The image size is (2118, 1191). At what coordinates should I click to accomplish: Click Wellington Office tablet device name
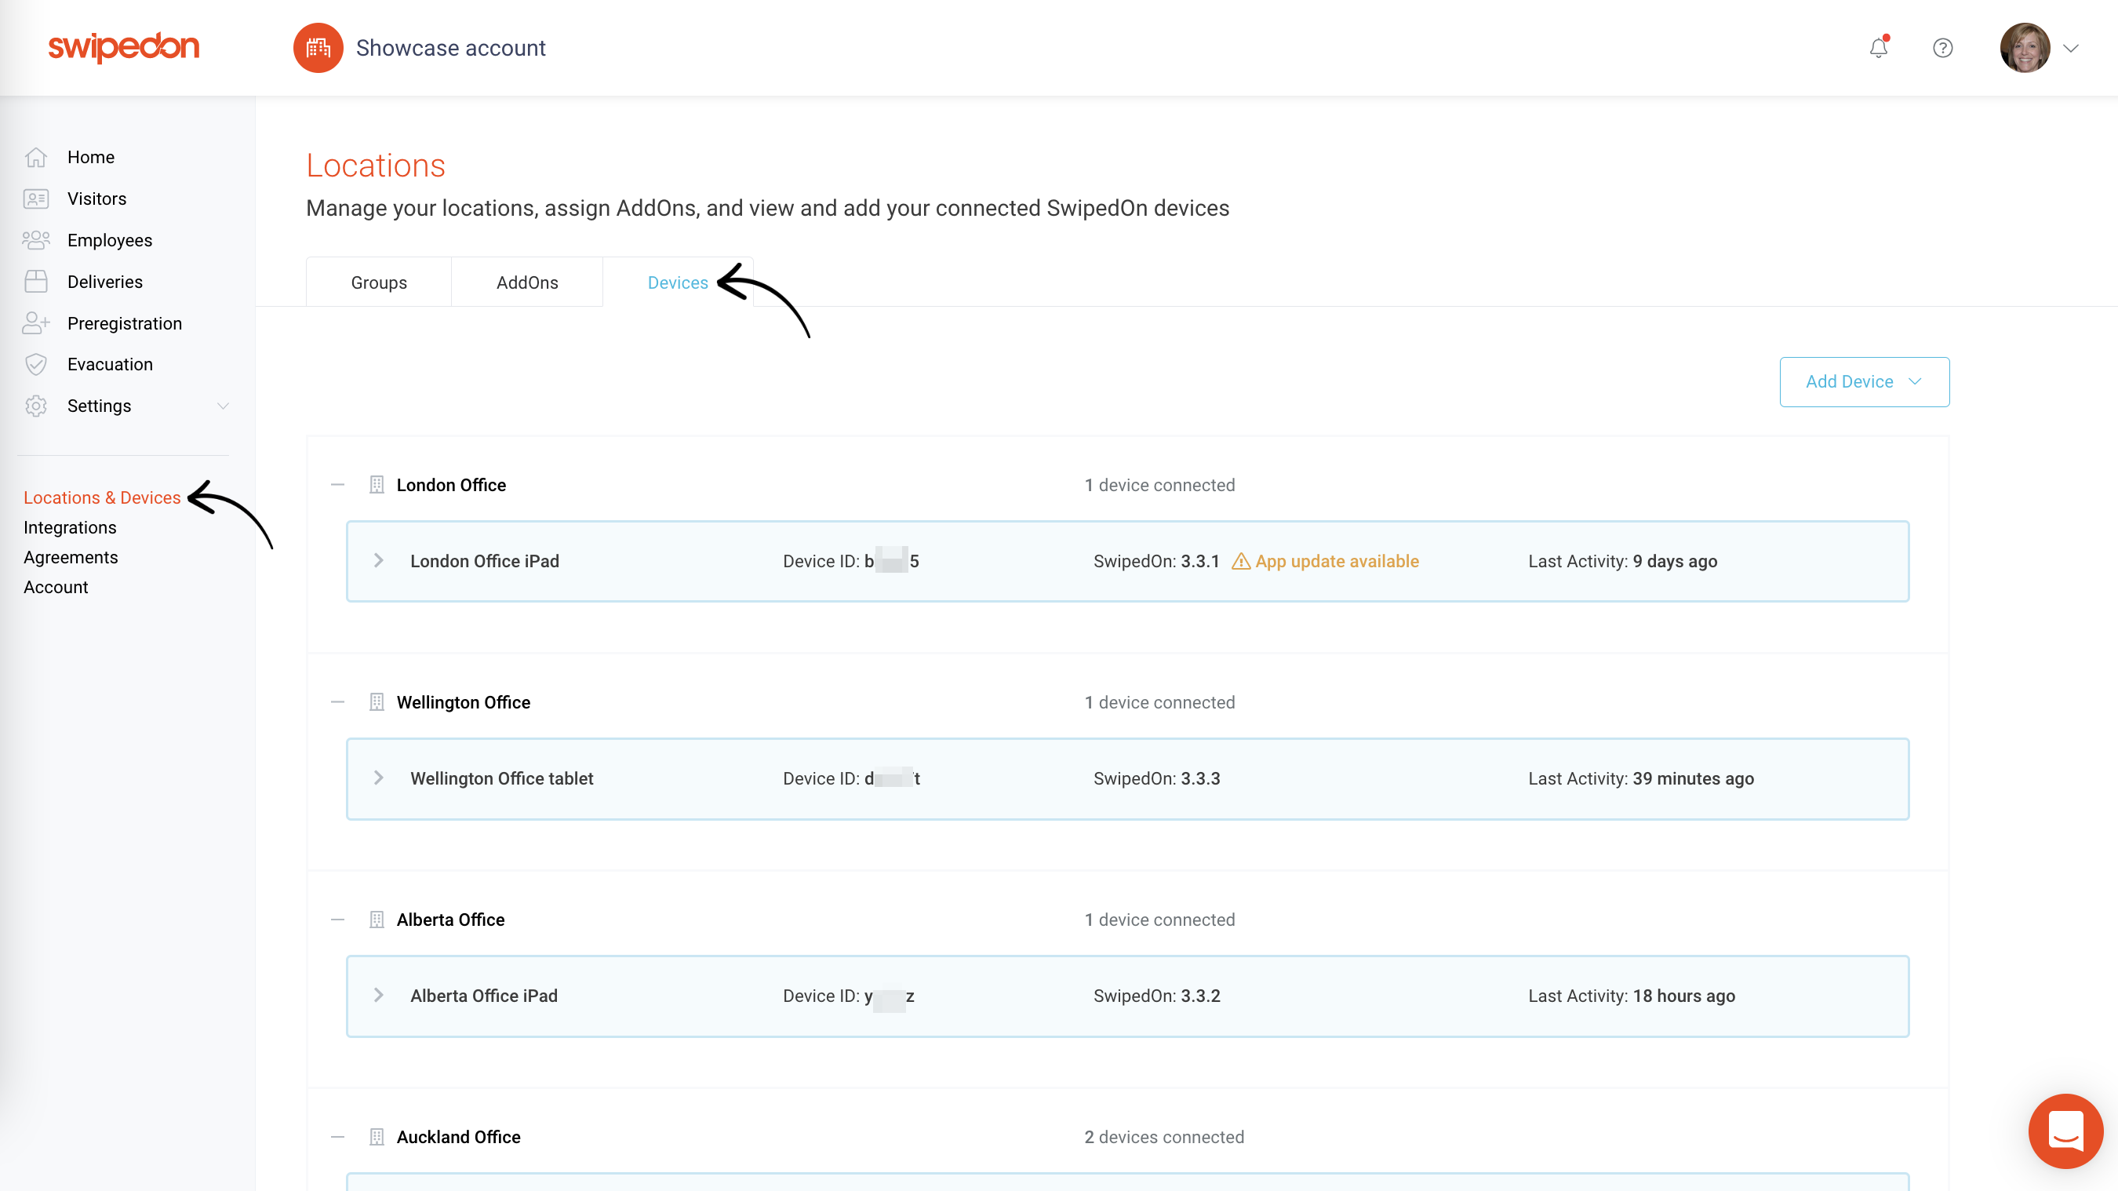(501, 778)
